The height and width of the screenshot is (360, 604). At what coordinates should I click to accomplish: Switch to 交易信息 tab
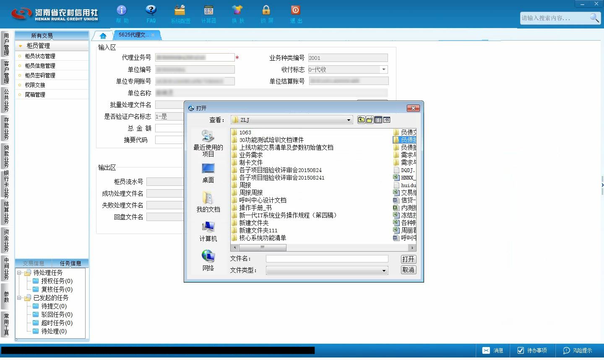tap(33, 263)
